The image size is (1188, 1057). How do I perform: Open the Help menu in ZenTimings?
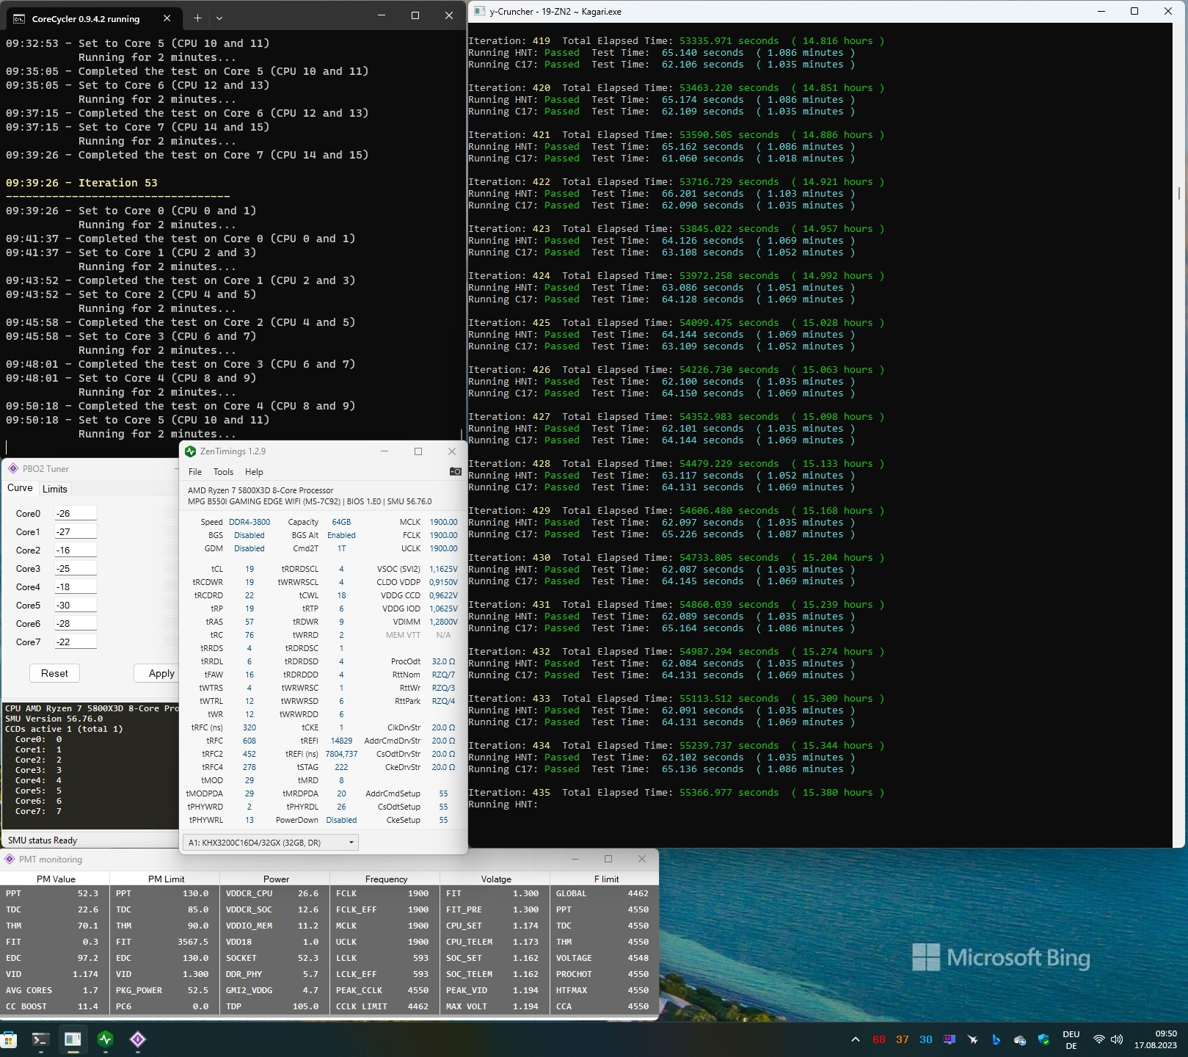click(x=254, y=472)
